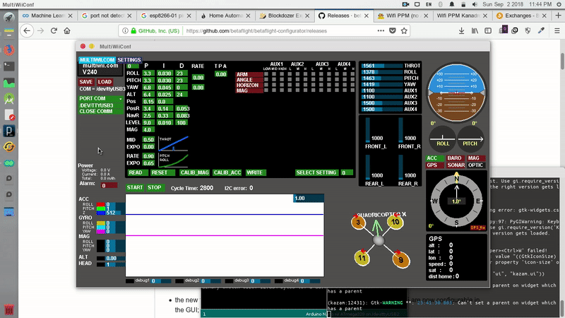
Task: Open the terminal icon in the dock
Action: click(9, 66)
